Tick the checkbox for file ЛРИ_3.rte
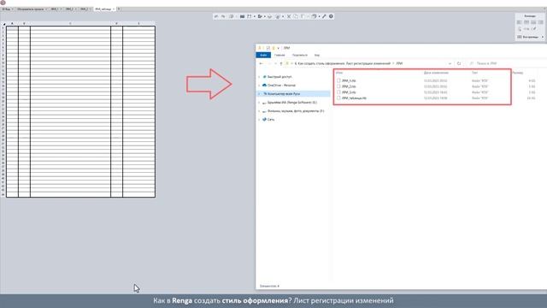547x308 pixels. coord(338,92)
